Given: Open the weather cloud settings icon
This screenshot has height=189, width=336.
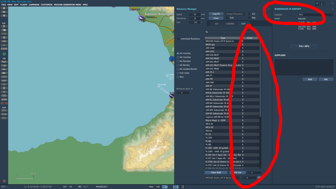Looking at the screenshot, I should click(x=4, y=30).
